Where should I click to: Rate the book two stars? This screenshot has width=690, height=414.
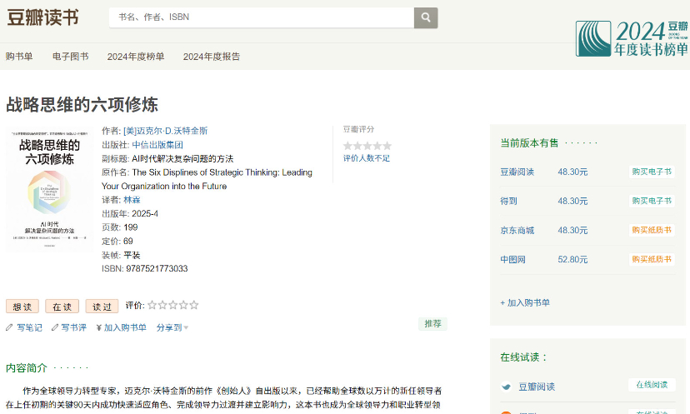click(x=162, y=305)
